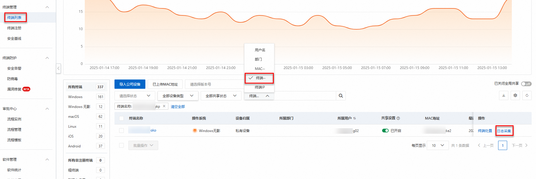
Task: Open 防病毒 in the sidebar
Action: [13, 79]
